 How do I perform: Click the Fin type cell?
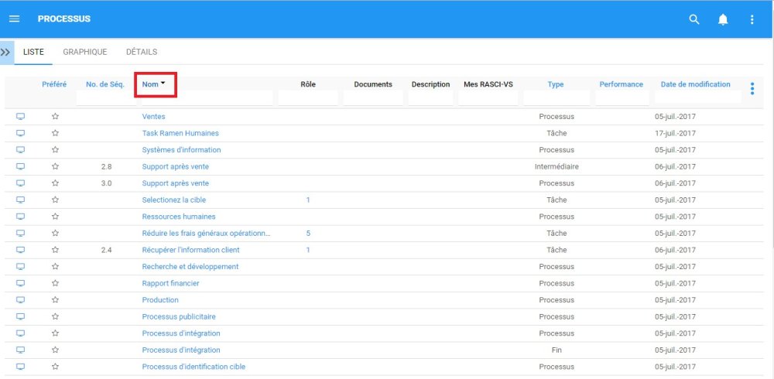pos(557,350)
